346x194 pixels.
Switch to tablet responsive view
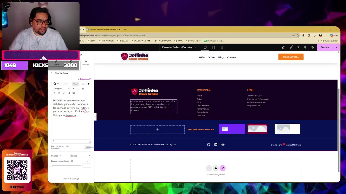[x=213, y=47]
